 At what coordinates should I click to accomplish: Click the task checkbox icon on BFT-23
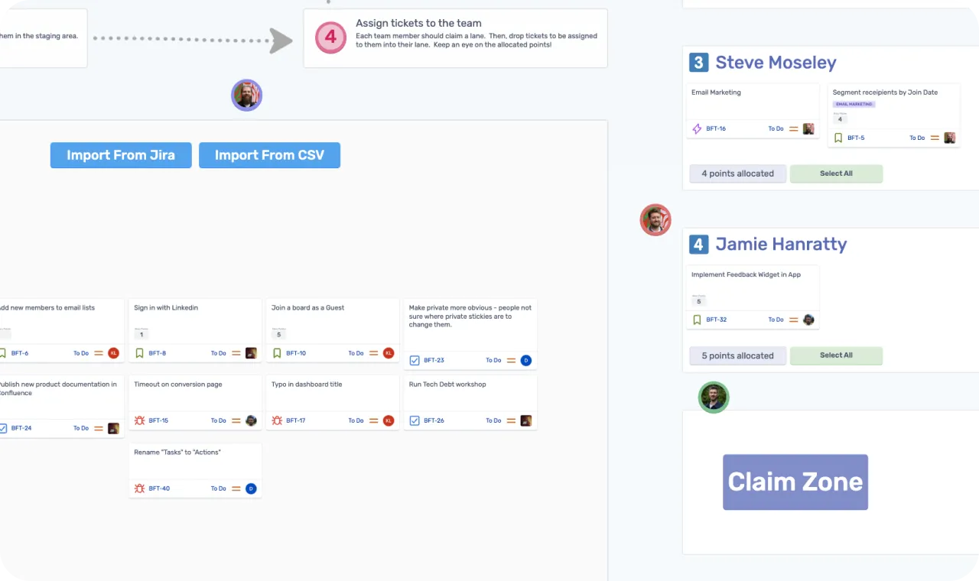(x=415, y=360)
